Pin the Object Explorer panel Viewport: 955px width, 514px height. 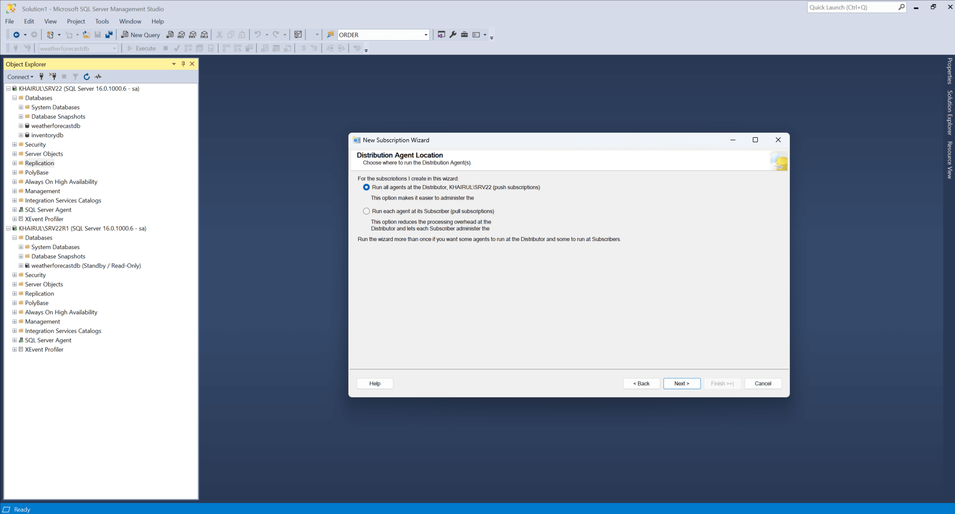point(183,64)
